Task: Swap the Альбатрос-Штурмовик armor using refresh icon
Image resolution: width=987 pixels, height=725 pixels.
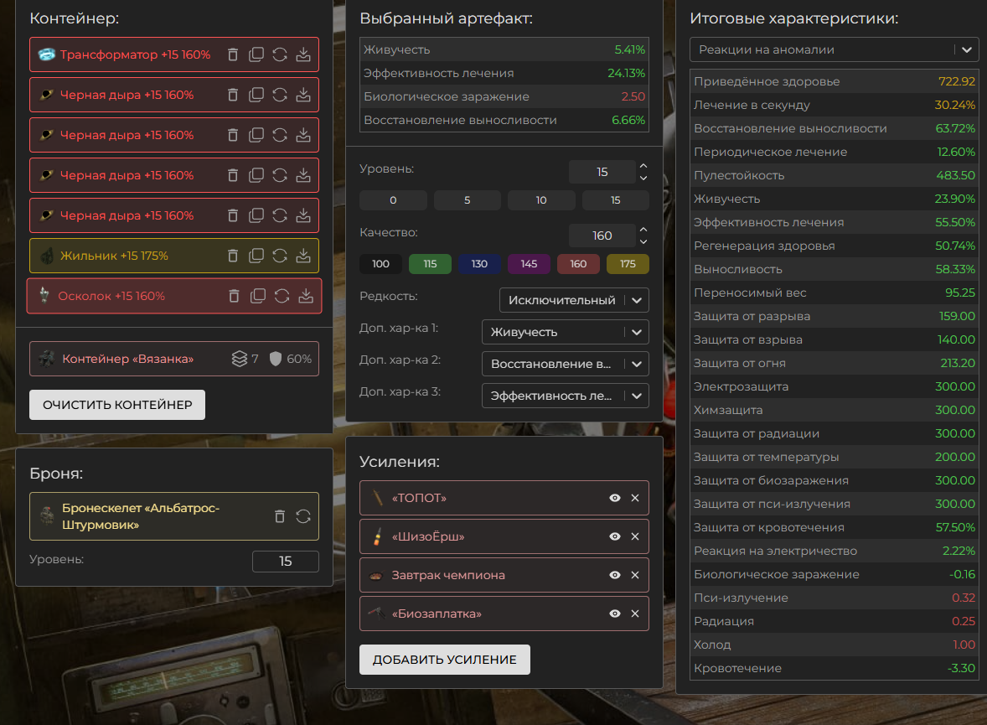Action: coord(303,516)
